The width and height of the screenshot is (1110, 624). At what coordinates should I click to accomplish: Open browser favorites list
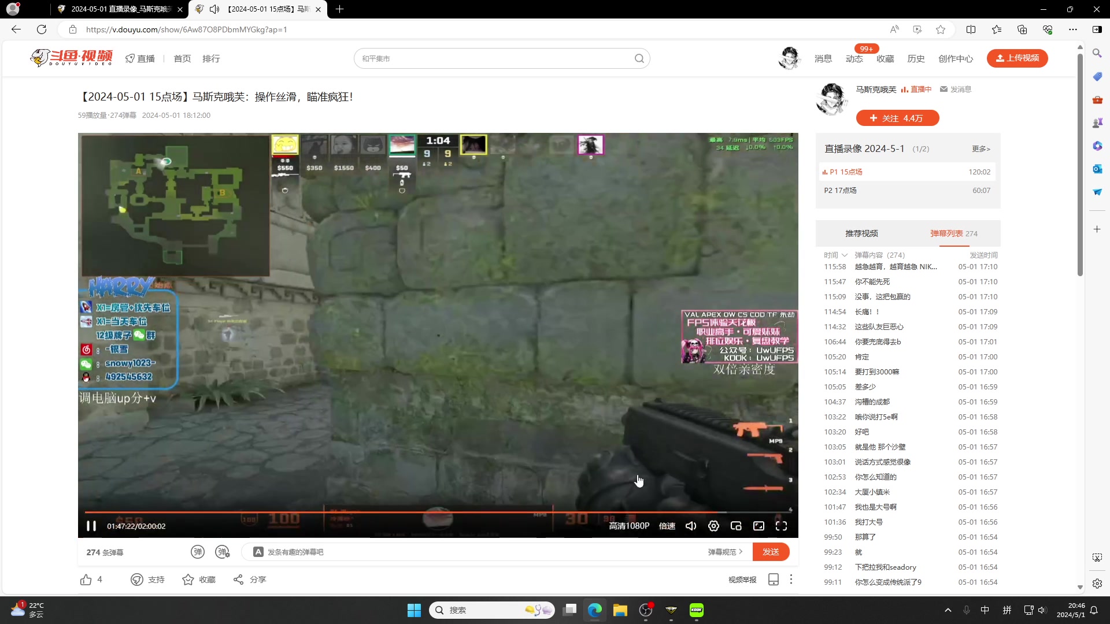[x=997, y=29]
